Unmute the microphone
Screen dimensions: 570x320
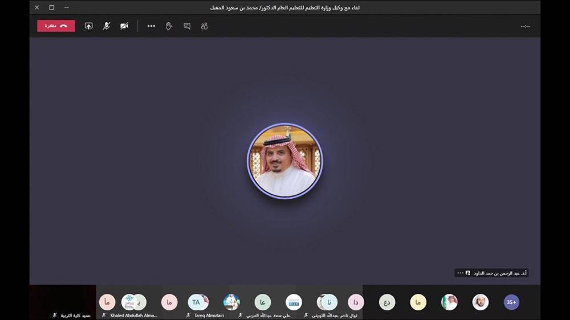click(106, 26)
